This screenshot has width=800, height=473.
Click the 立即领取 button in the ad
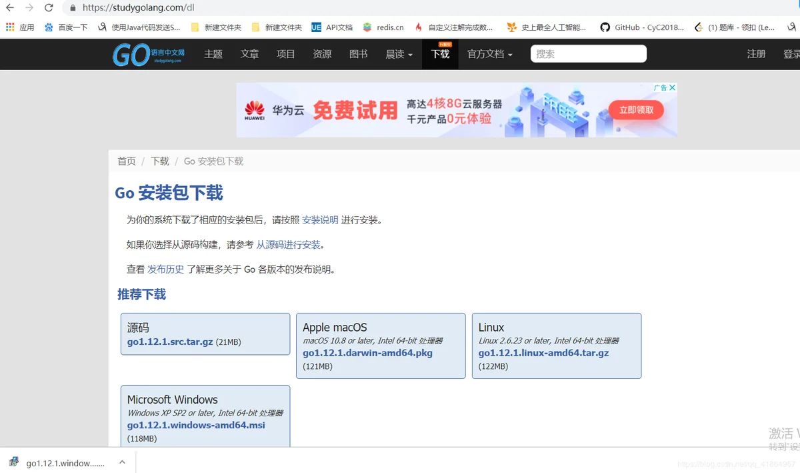[636, 110]
